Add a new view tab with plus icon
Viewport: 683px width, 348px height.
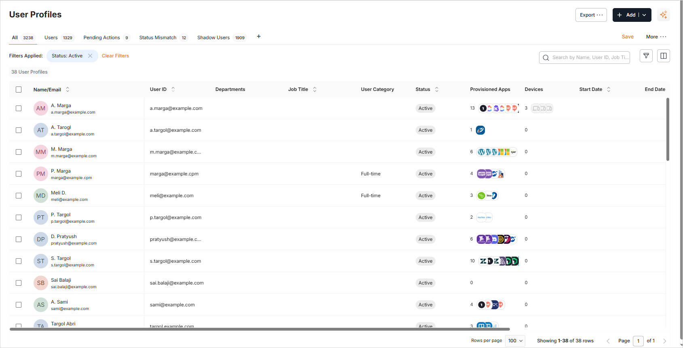click(259, 37)
